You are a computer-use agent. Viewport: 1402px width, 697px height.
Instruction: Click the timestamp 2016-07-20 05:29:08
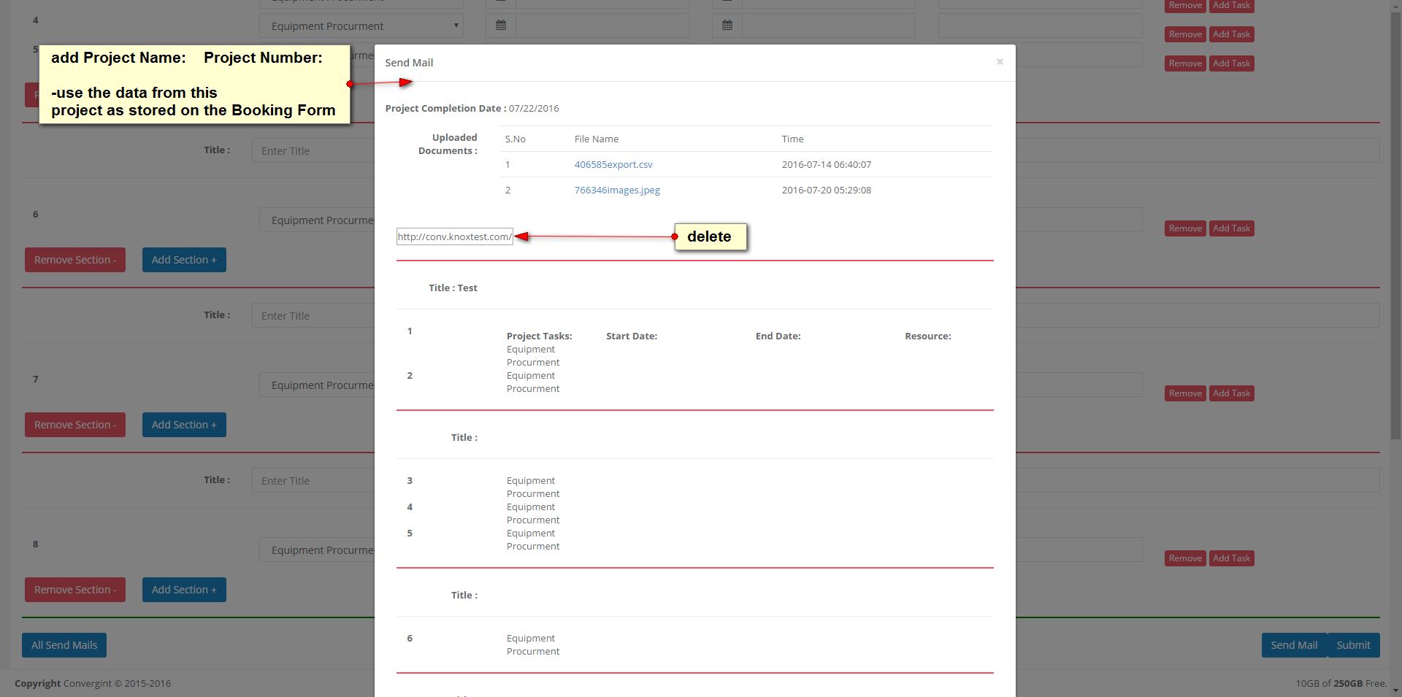click(x=827, y=190)
